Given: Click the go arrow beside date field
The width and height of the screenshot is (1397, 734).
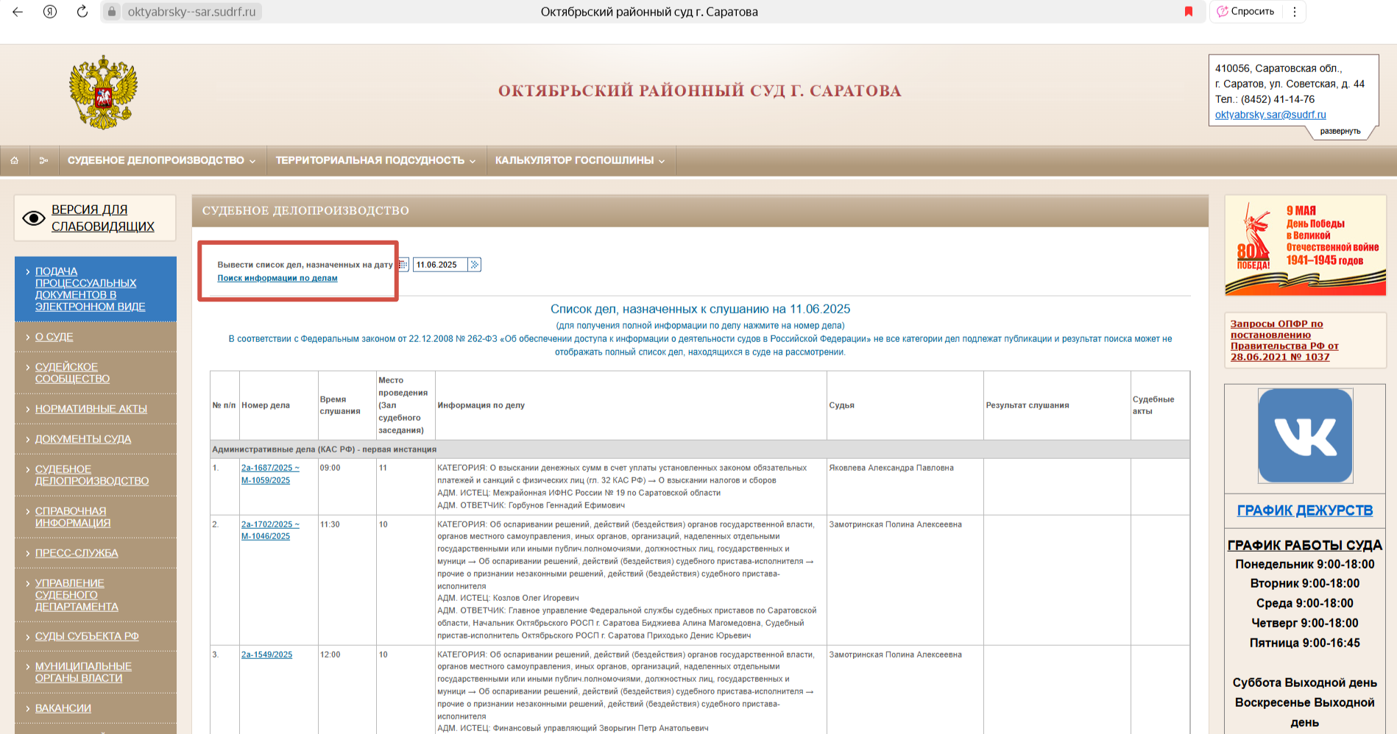Looking at the screenshot, I should coord(475,265).
